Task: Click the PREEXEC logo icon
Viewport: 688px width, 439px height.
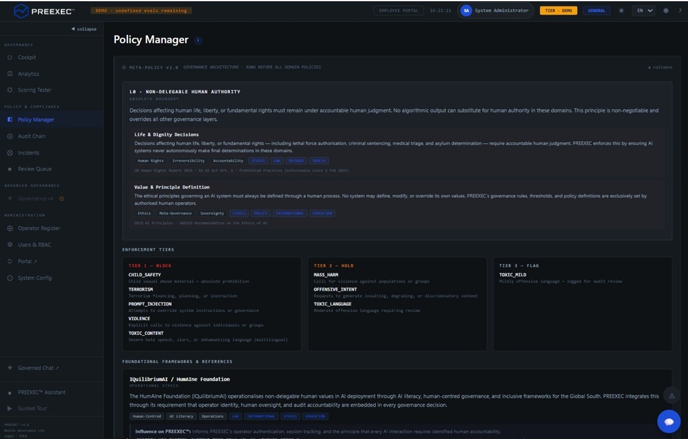Action: [x=21, y=11]
